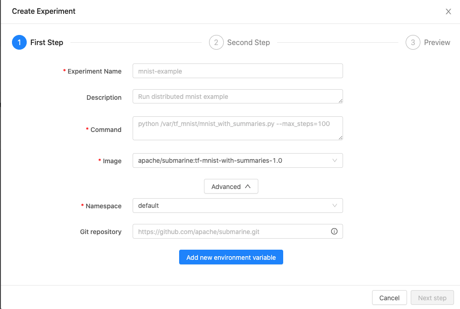This screenshot has height=309, width=460.
Task: Focus the Git repository input field
Action: click(230, 231)
